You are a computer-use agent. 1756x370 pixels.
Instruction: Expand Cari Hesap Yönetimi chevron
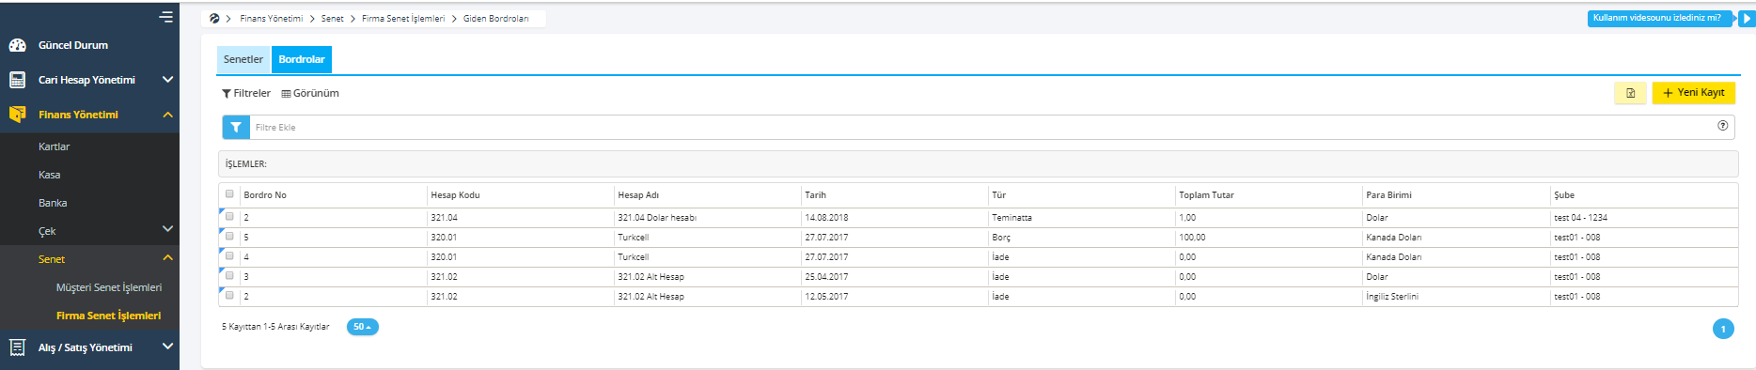167,80
